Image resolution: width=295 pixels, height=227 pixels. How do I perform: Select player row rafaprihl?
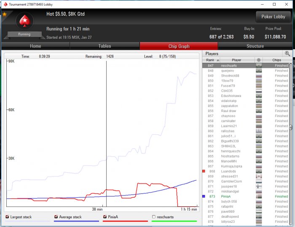coord(245,206)
